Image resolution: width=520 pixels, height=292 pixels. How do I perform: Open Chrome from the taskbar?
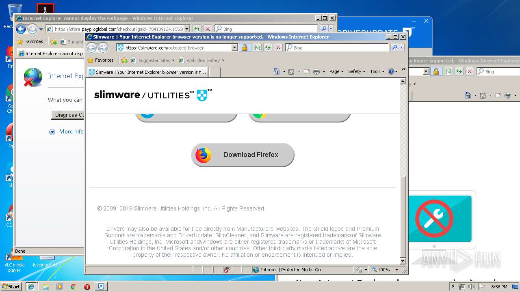pyautogui.click(x=73, y=287)
